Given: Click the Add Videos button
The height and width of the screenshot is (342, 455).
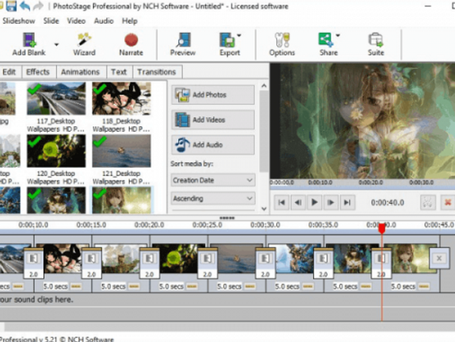Looking at the screenshot, I should 213,120.
